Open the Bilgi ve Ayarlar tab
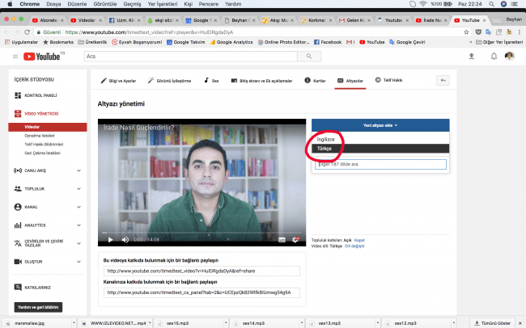 pyautogui.click(x=119, y=81)
